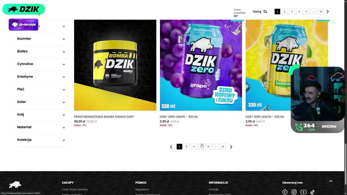Expand the Kreatyna filter
Image resolution: width=347 pixels, height=195 pixels.
41,77
